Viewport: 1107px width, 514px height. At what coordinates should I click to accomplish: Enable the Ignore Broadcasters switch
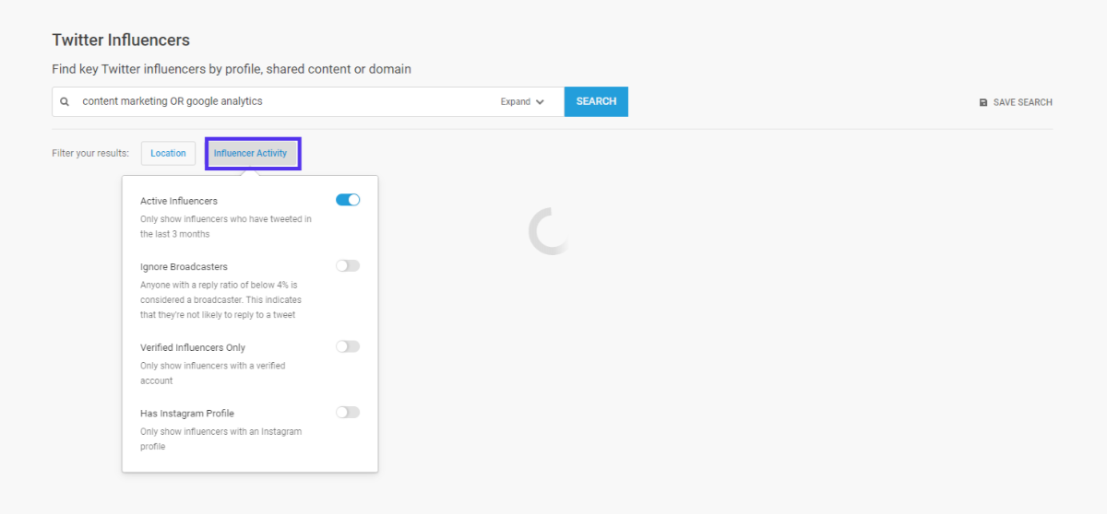pos(348,265)
